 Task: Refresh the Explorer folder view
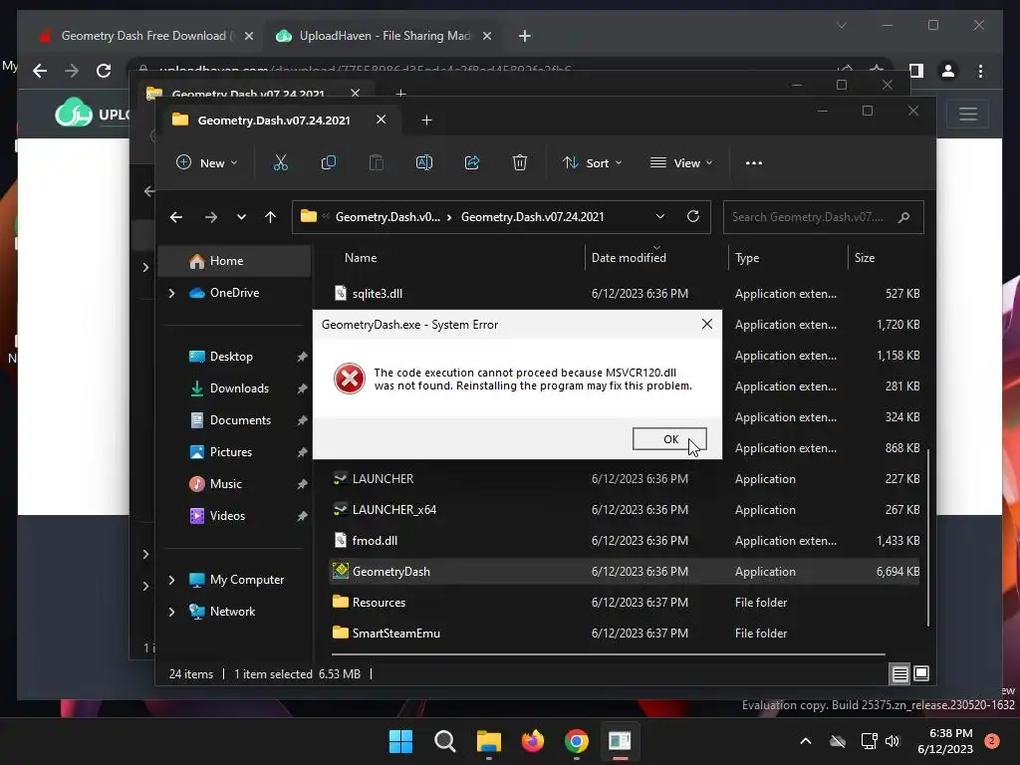point(693,216)
